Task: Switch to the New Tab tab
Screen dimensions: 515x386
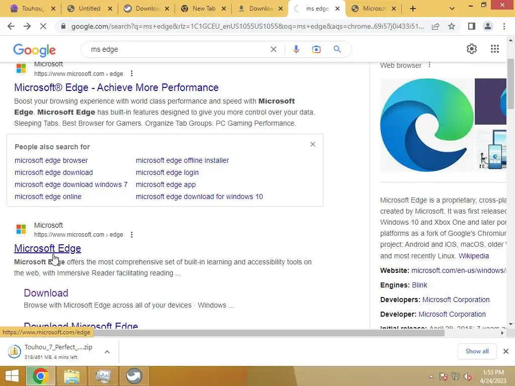Action: pyautogui.click(x=204, y=9)
